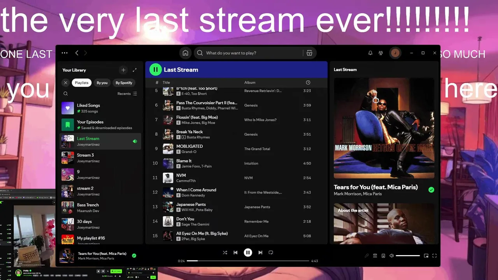498x280 pixels.
Task: Open the stream 2 playlist
Action: point(100,191)
